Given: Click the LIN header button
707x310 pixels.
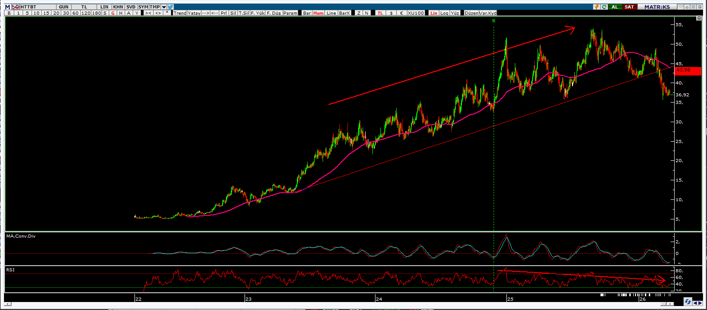Looking at the screenshot, I should [x=104, y=7].
